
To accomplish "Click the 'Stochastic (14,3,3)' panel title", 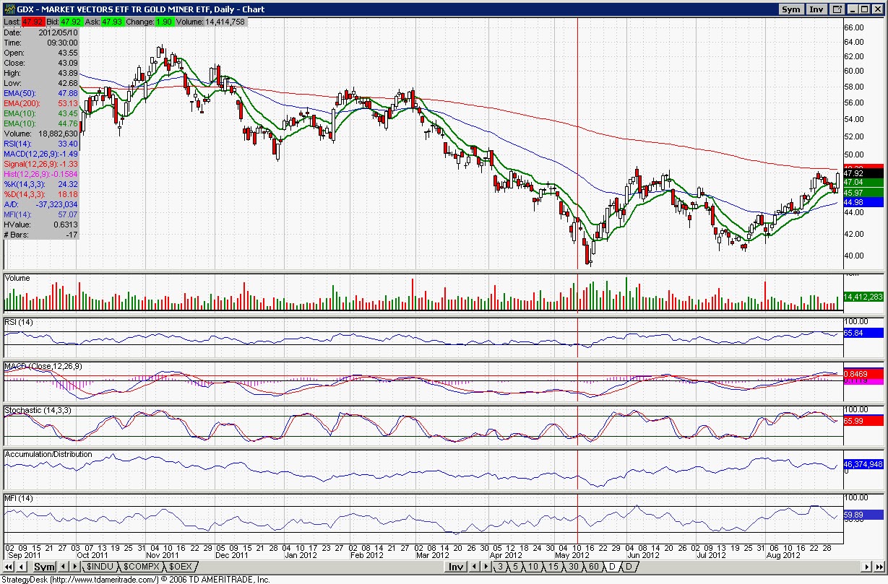I will tap(37, 410).
